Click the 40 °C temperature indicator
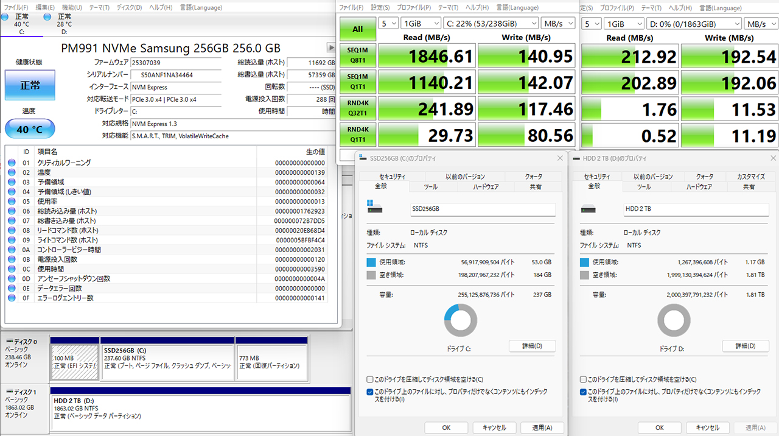Image resolution: width=779 pixels, height=436 pixels. [30, 129]
